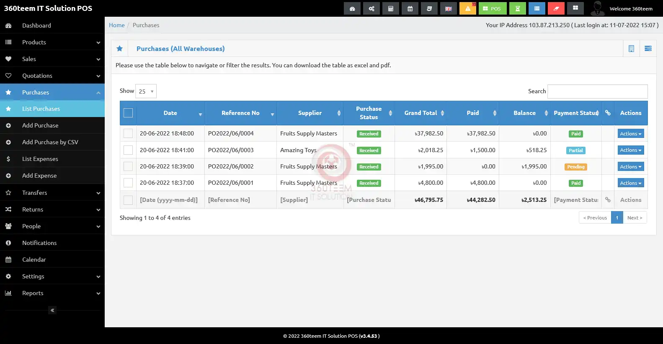Image resolution: width=663 pixels, height=344 pixels.
Task: Open Add Expense in sidebar
Action: point(52,176)
